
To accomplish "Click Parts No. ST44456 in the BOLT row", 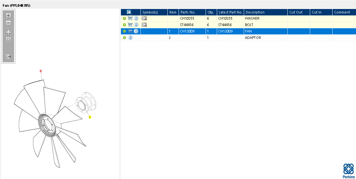I will (187, 25).
